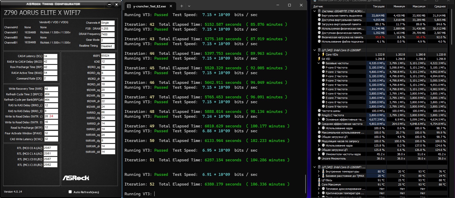Screen dimensions: 455x198
Task: Enable the Auto Refresh checkbox
Action: point(70,192)
